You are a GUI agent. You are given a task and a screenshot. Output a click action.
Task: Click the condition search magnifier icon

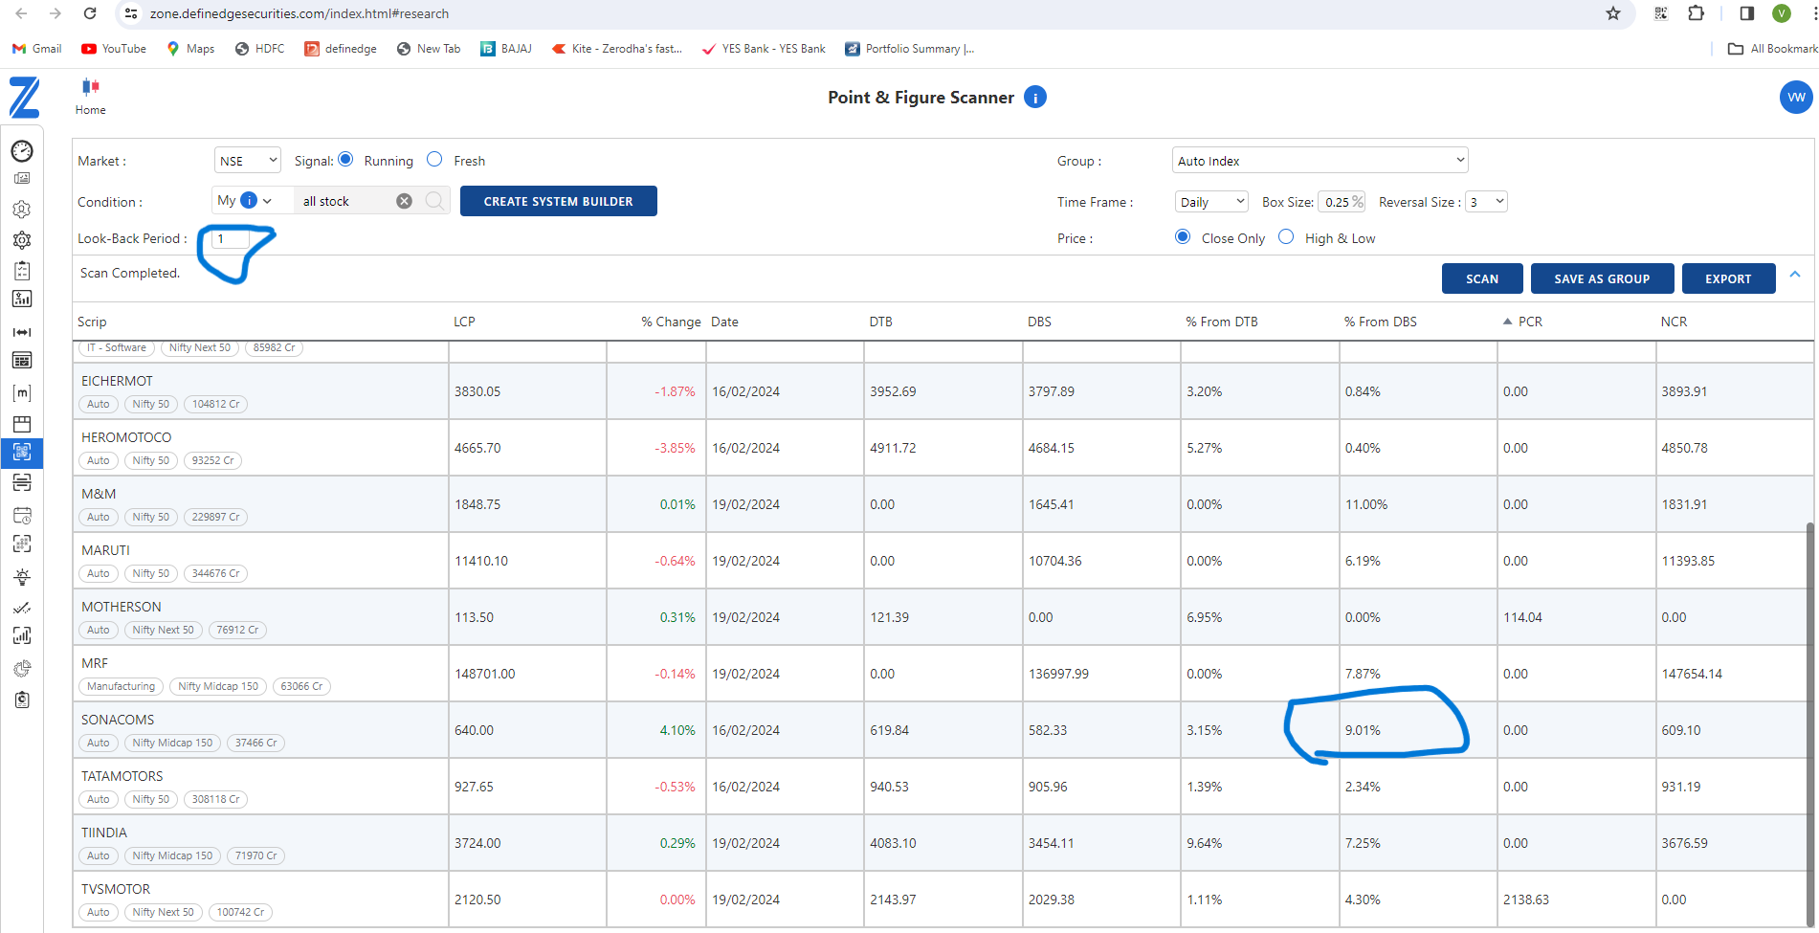(434, 201)
